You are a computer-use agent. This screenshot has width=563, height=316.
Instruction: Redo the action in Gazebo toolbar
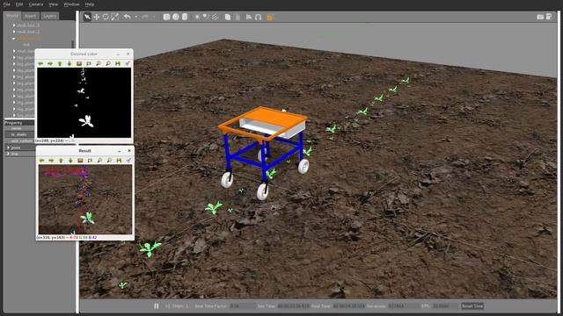[x=145, y=17]
